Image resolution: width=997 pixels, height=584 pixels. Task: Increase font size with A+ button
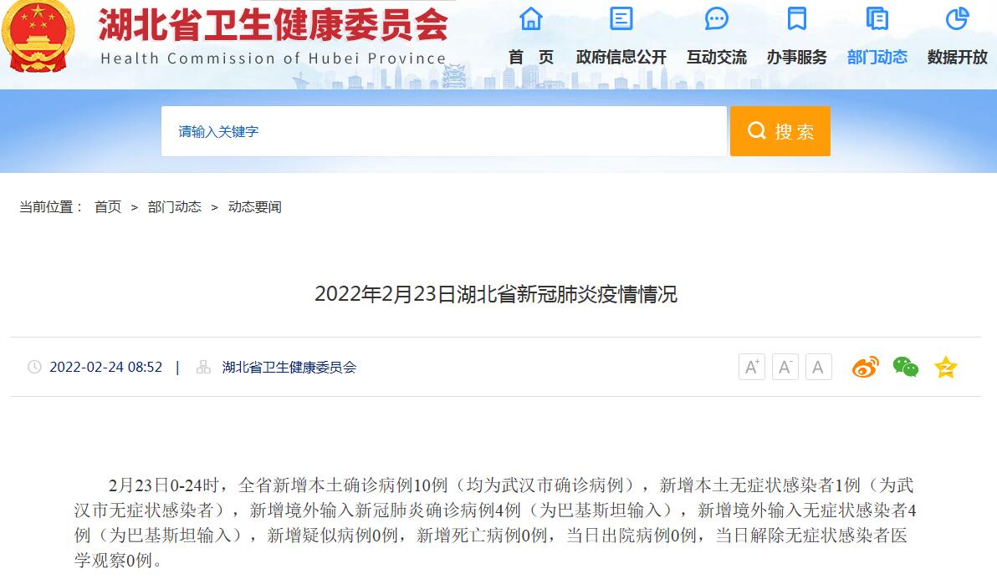tap(751, 367)
